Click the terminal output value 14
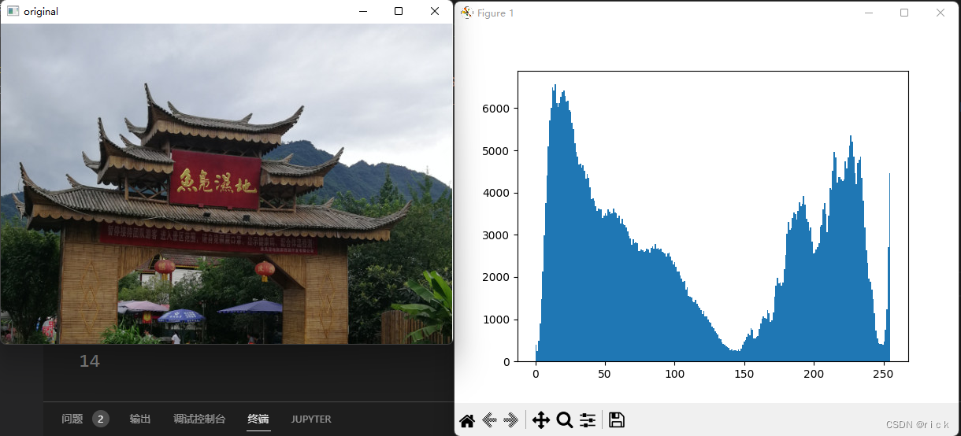The width and height of the screenshot is (961, 436). (89, 361)
